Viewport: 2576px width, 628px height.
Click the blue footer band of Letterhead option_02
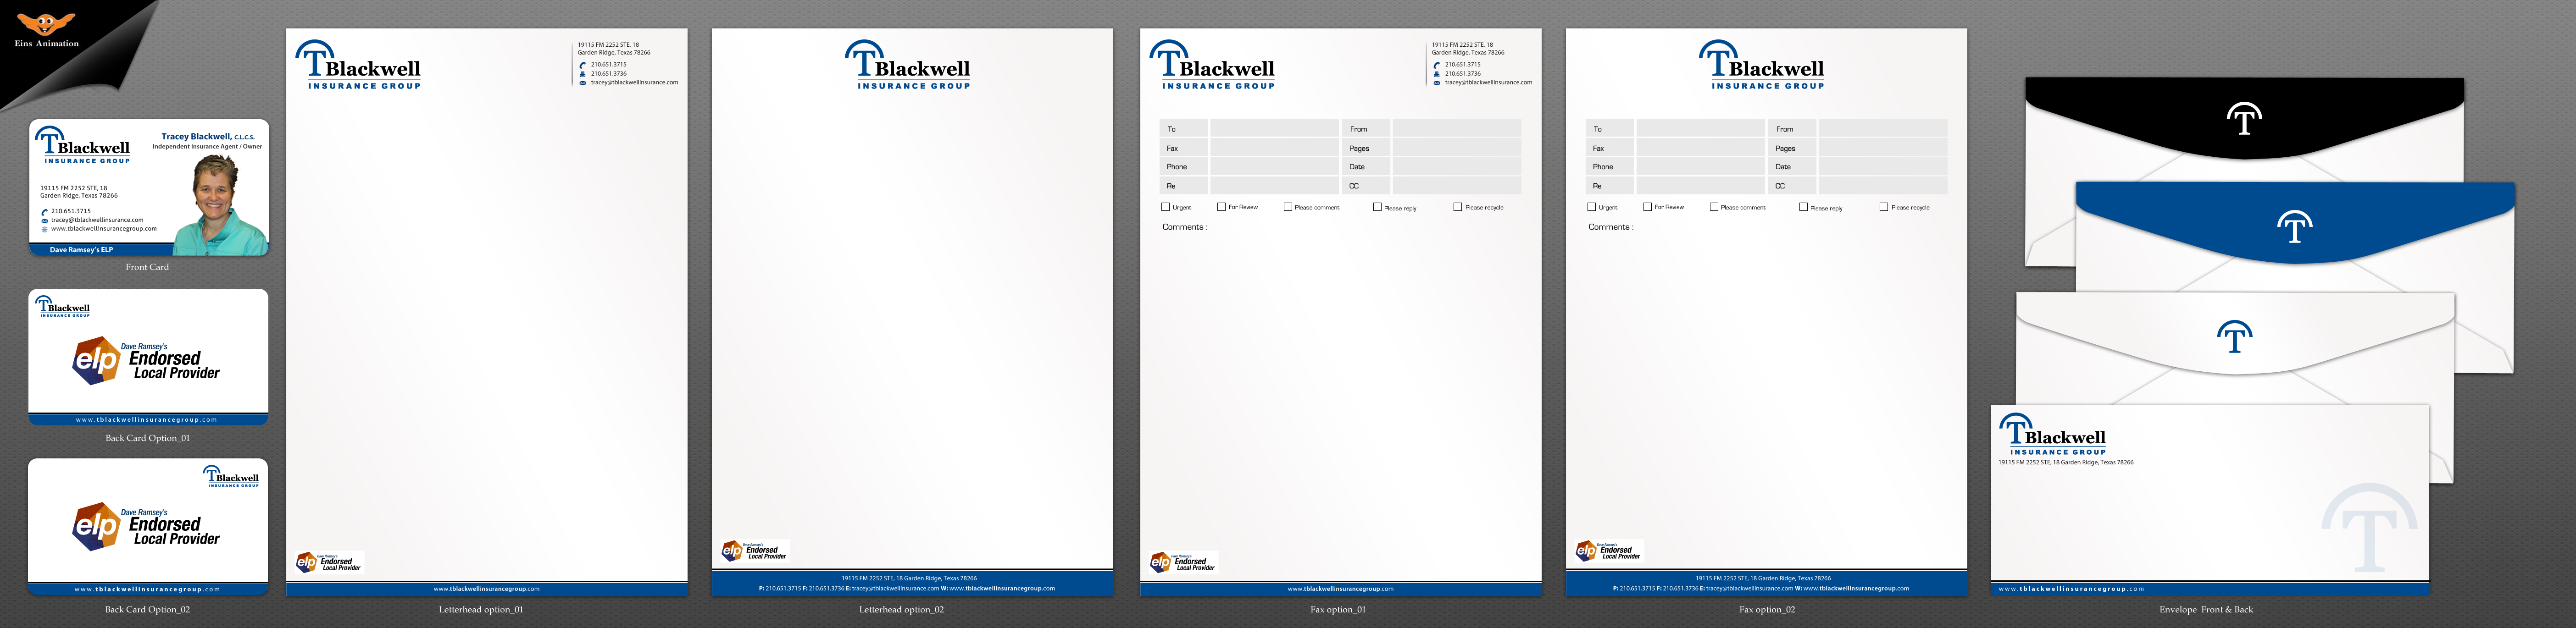coord(912,583)
